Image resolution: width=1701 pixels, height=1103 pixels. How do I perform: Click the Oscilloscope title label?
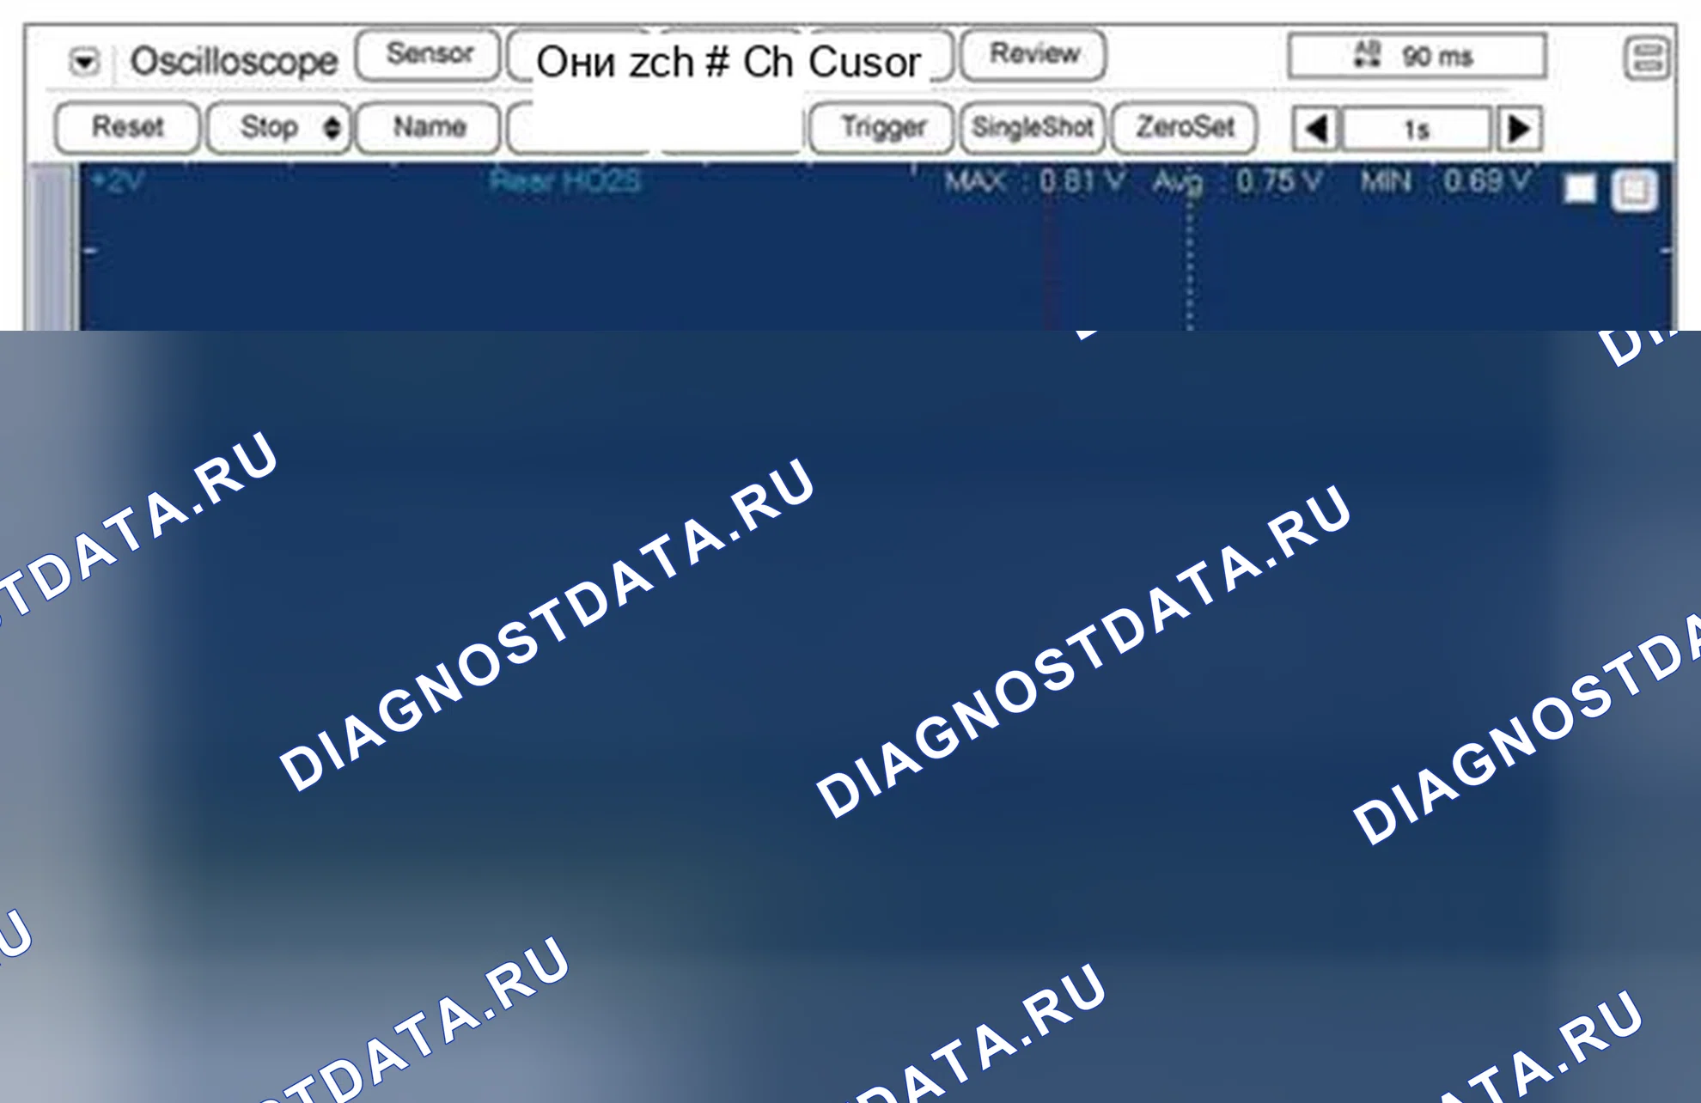(x=234, y=61)
